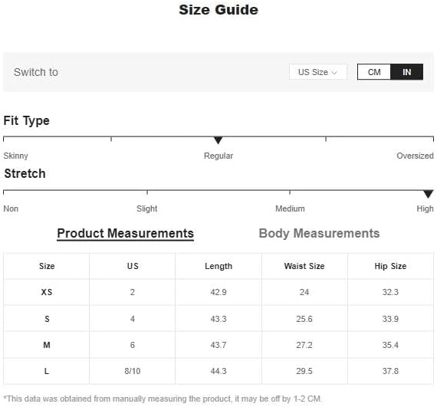
Task: Click the Fit Type Regular marker
Action: 219,140
